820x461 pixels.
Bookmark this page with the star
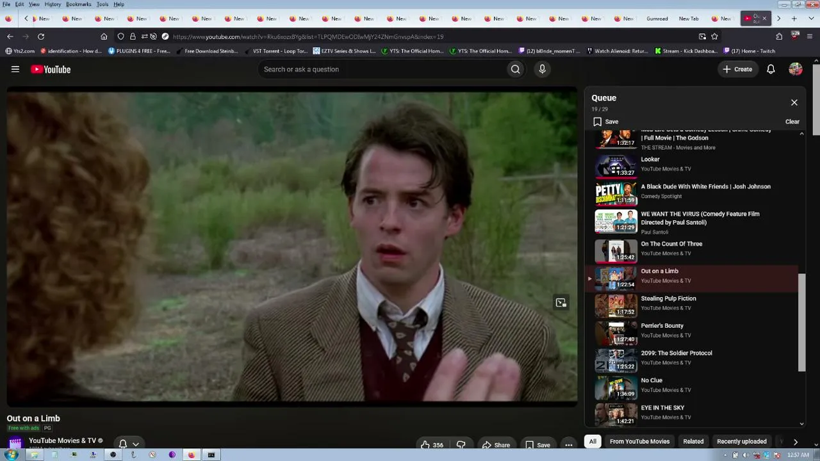tap(714, 36)
